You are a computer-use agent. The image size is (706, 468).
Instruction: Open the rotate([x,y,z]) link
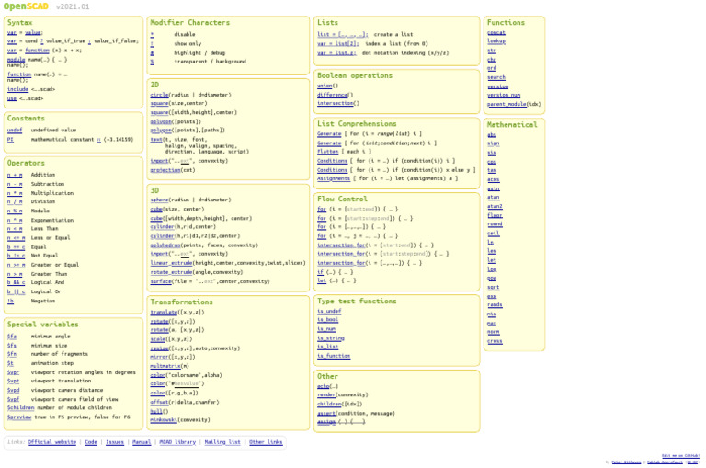pyautogui.click(x=159, y=321)
